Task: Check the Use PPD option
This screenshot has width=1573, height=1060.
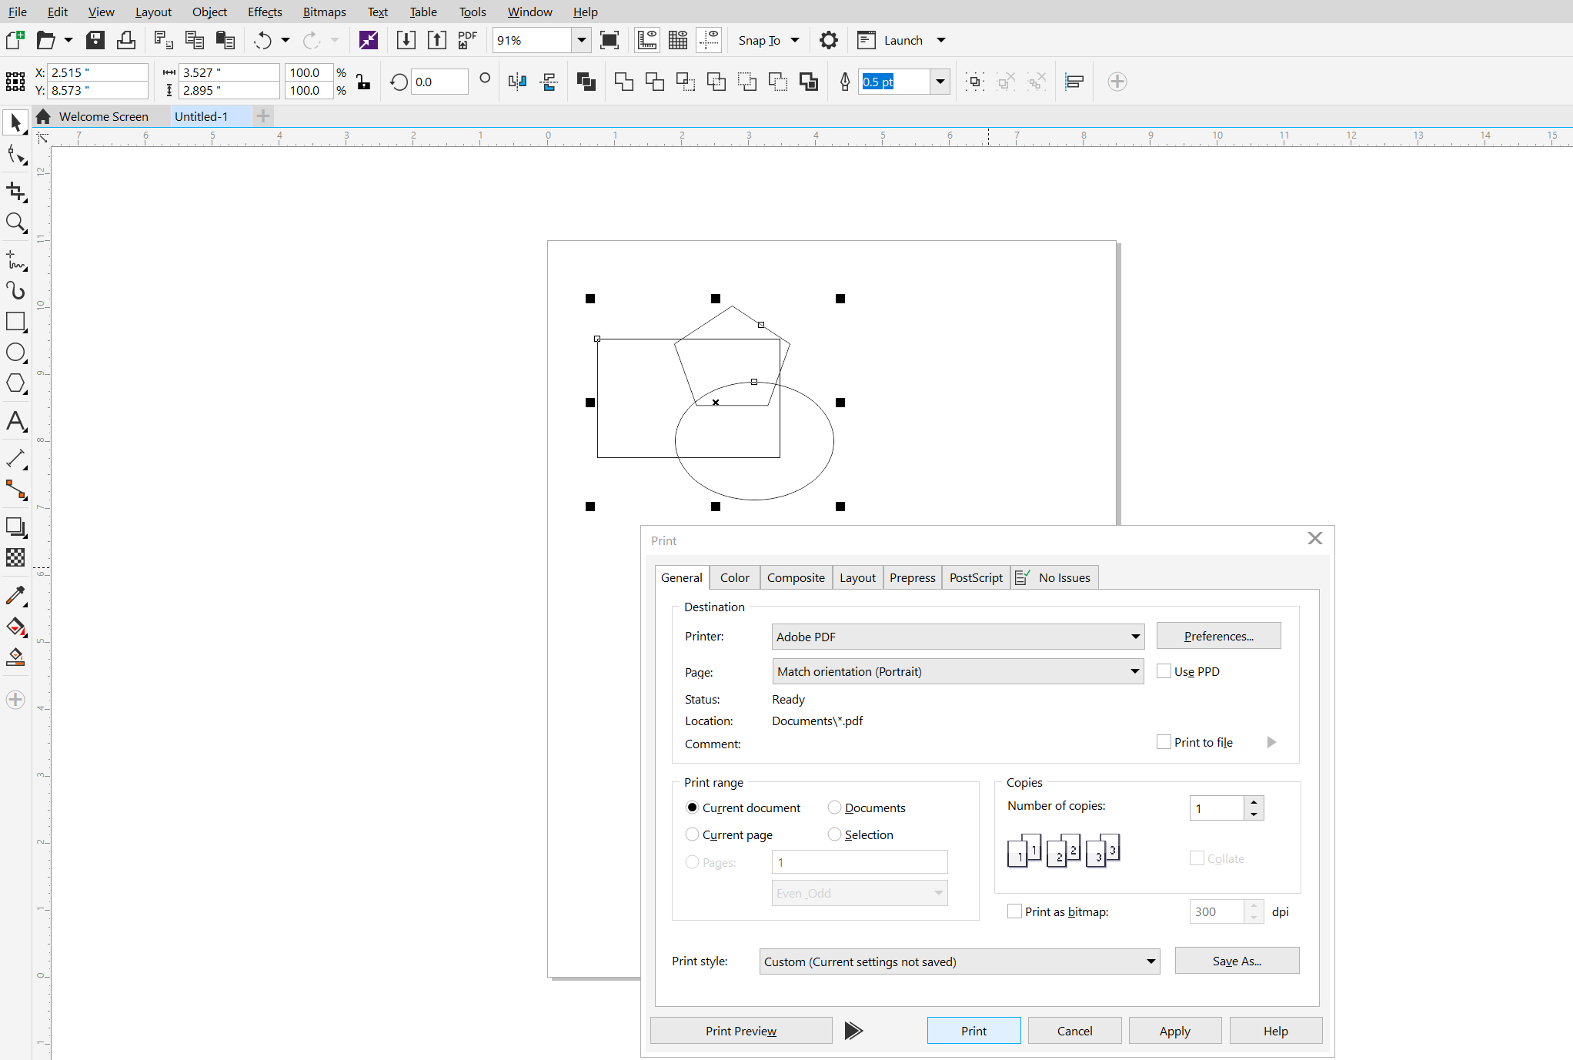Action: 1164,671
